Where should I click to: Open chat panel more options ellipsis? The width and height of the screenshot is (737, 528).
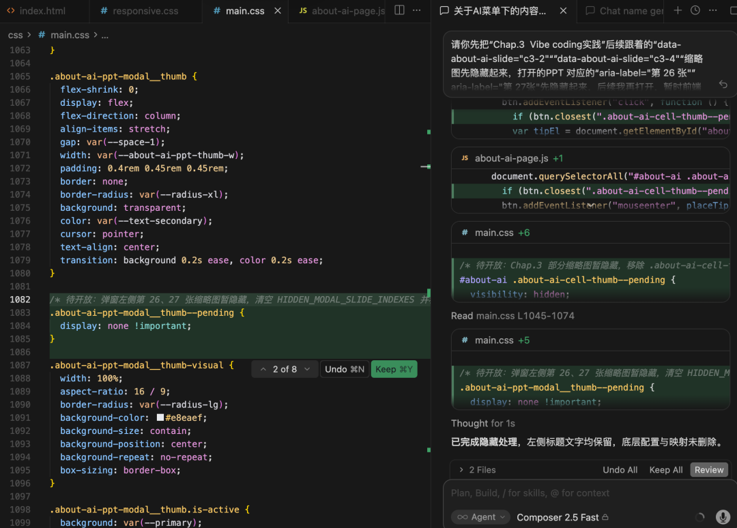[712, 10]
